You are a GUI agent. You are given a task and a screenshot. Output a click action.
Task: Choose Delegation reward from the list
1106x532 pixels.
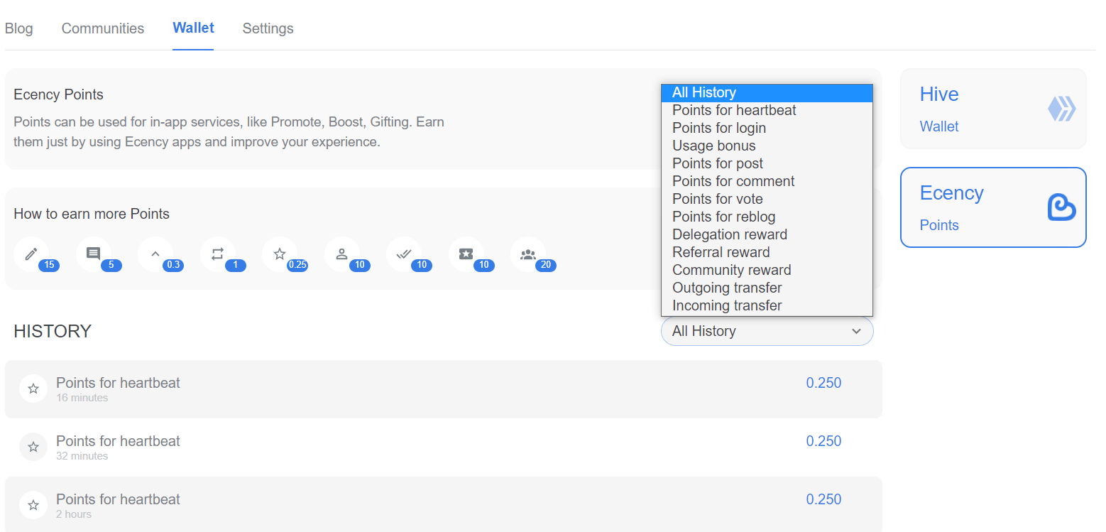coord(730,234)
